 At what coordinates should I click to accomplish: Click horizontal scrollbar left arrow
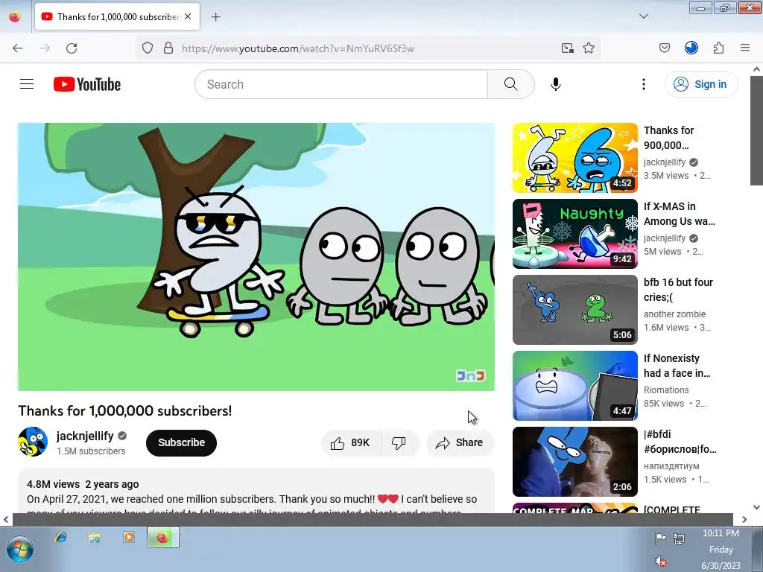click(6, 519)
